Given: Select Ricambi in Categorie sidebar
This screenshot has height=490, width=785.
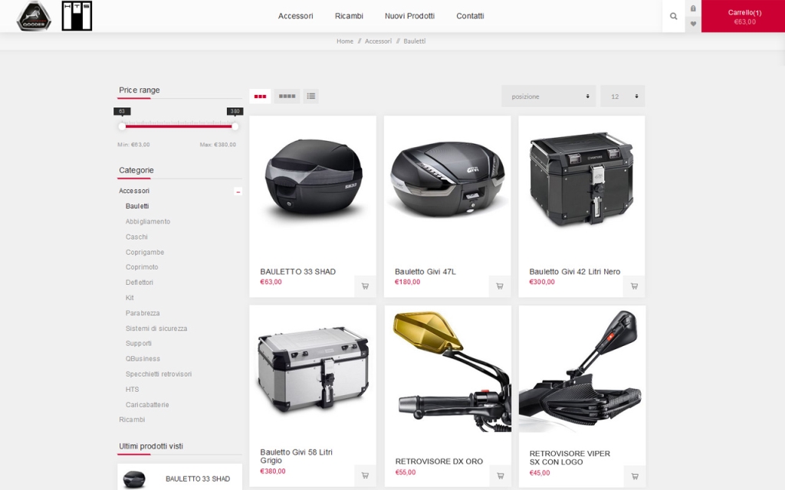Looking at the screenshot, I should click(x=132, y=420).
